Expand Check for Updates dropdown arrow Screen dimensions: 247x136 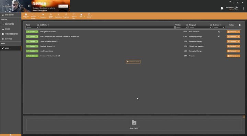38,16
